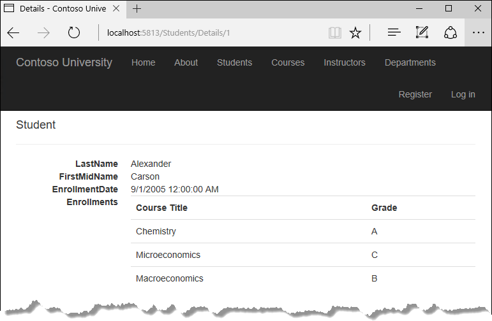Image resolution: width=492 pixels, height=321 pixels.
Task: Add page to favorites with star icon
Action: point(355,32)
